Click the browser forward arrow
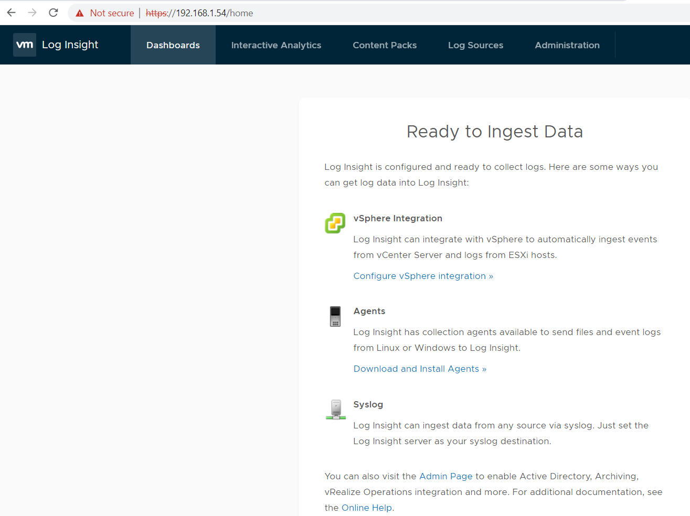690x516 pixels. tap(33, 13)
